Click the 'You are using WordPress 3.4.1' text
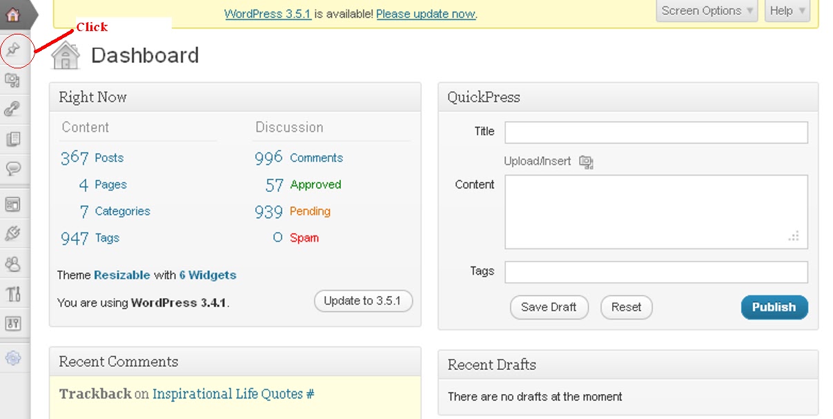The height and width of the screenshot is (419, 833). [x=144, y=303]
